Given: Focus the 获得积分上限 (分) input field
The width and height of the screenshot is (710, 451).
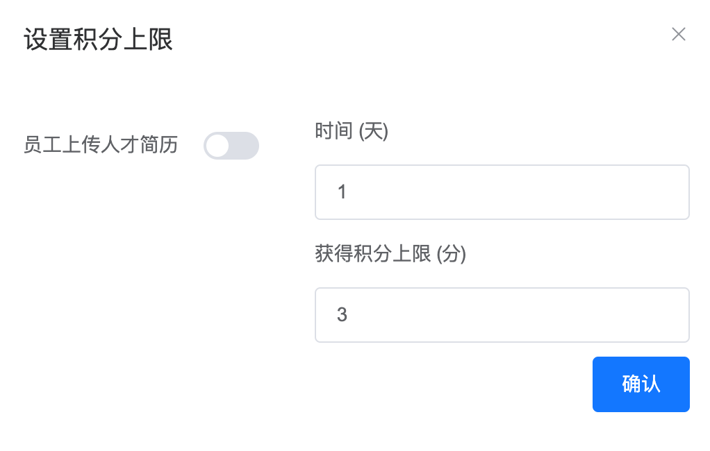Looking at the screenshot, I should (502, 315).
